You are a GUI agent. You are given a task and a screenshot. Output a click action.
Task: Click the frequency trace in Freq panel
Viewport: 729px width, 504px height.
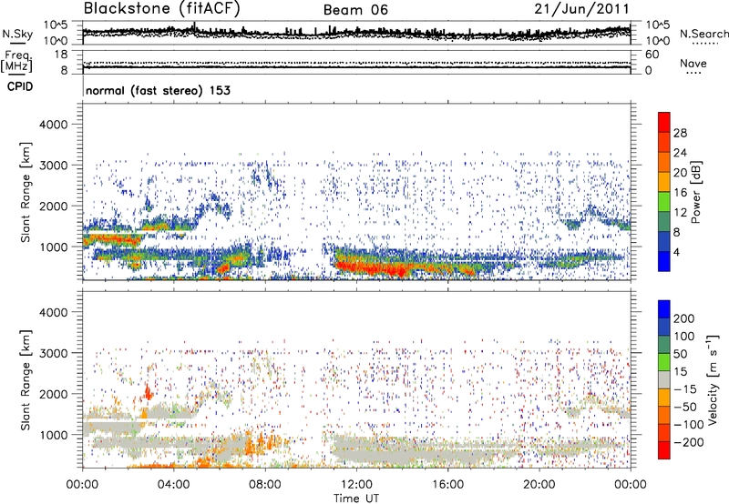tap(356, 67)
